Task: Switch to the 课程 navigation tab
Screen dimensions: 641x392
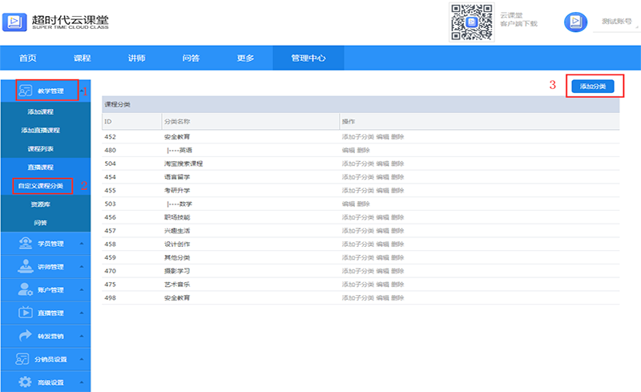Action: pos(82,58)
